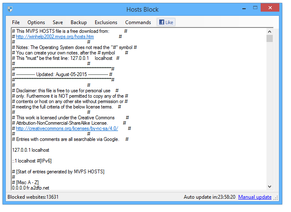Minimize the Hosts Block window

(x=244, y=8)
